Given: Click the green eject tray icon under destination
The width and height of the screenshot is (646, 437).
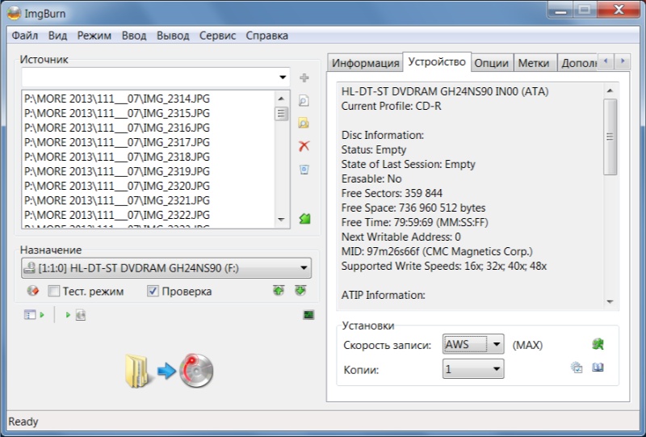Looking at the screenshot, I should pos(279,291).
